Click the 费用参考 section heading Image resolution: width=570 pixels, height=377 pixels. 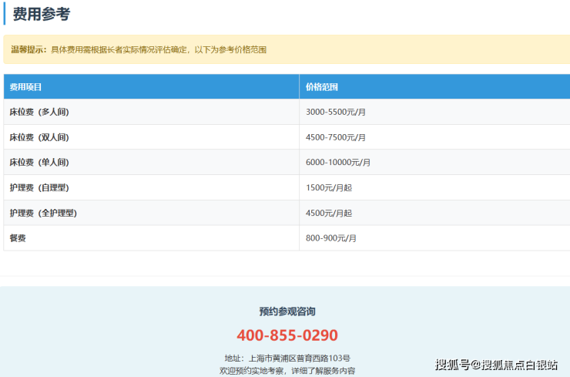42,14
